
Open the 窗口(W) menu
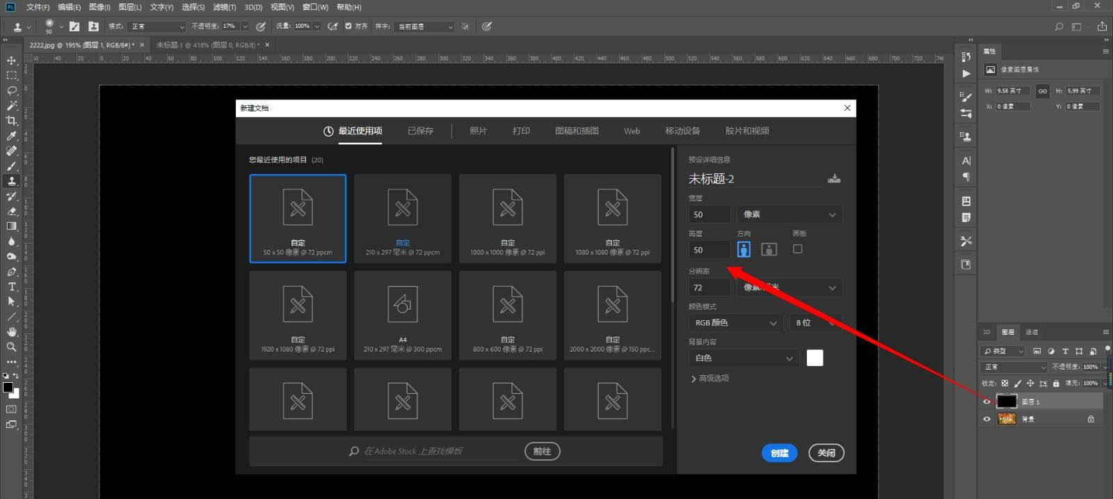[315, 7]
